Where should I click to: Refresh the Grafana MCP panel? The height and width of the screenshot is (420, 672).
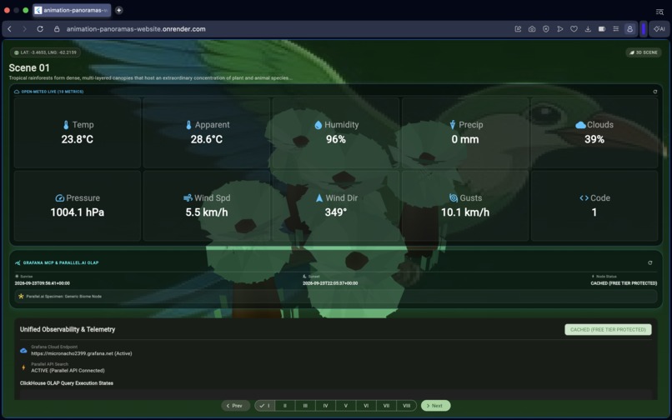[x=650, y=262]
